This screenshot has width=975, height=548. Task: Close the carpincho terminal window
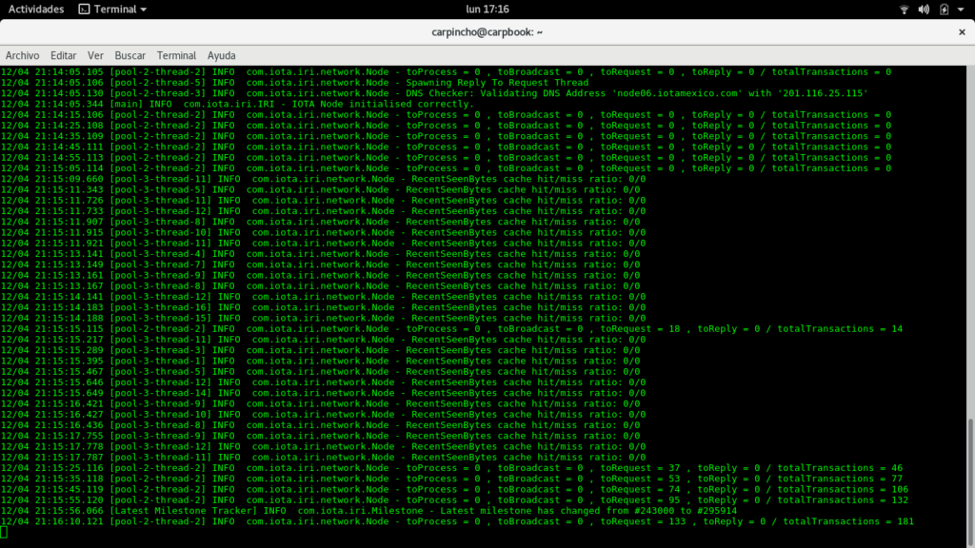click(x=961, y=31)
